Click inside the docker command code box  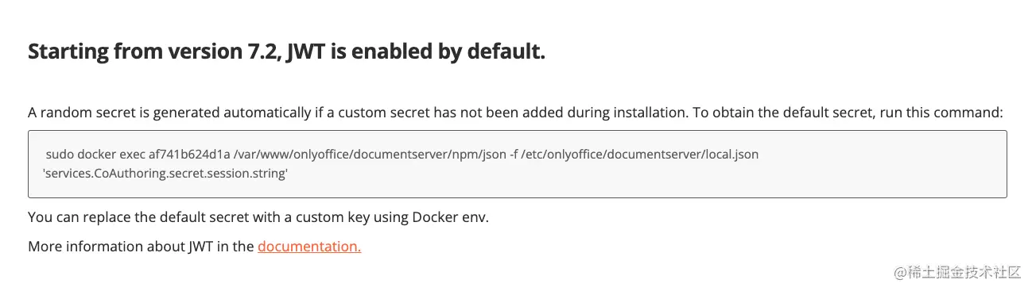(518, 164)
